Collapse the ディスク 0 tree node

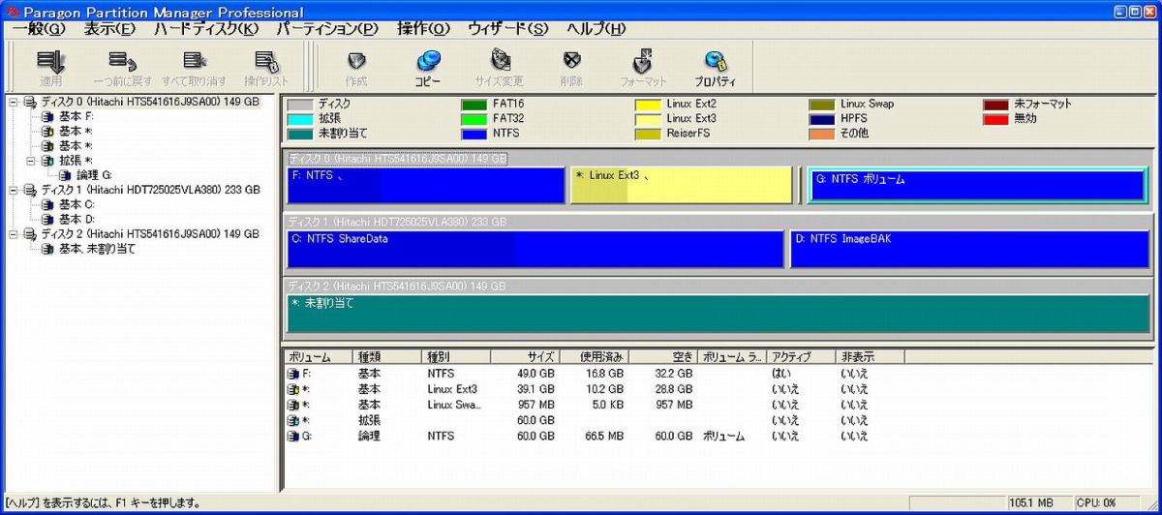13,102
